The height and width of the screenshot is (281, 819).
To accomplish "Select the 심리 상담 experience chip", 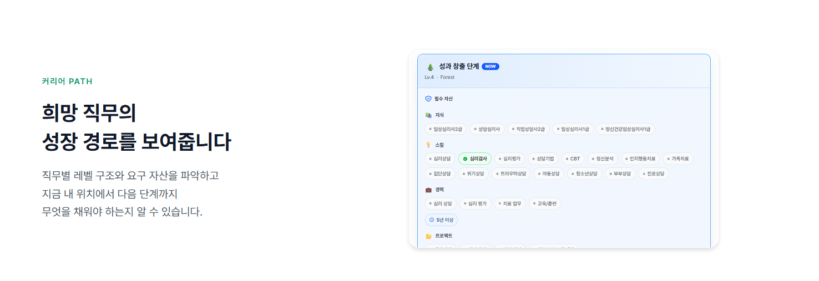I will click(x=441, y=203).
